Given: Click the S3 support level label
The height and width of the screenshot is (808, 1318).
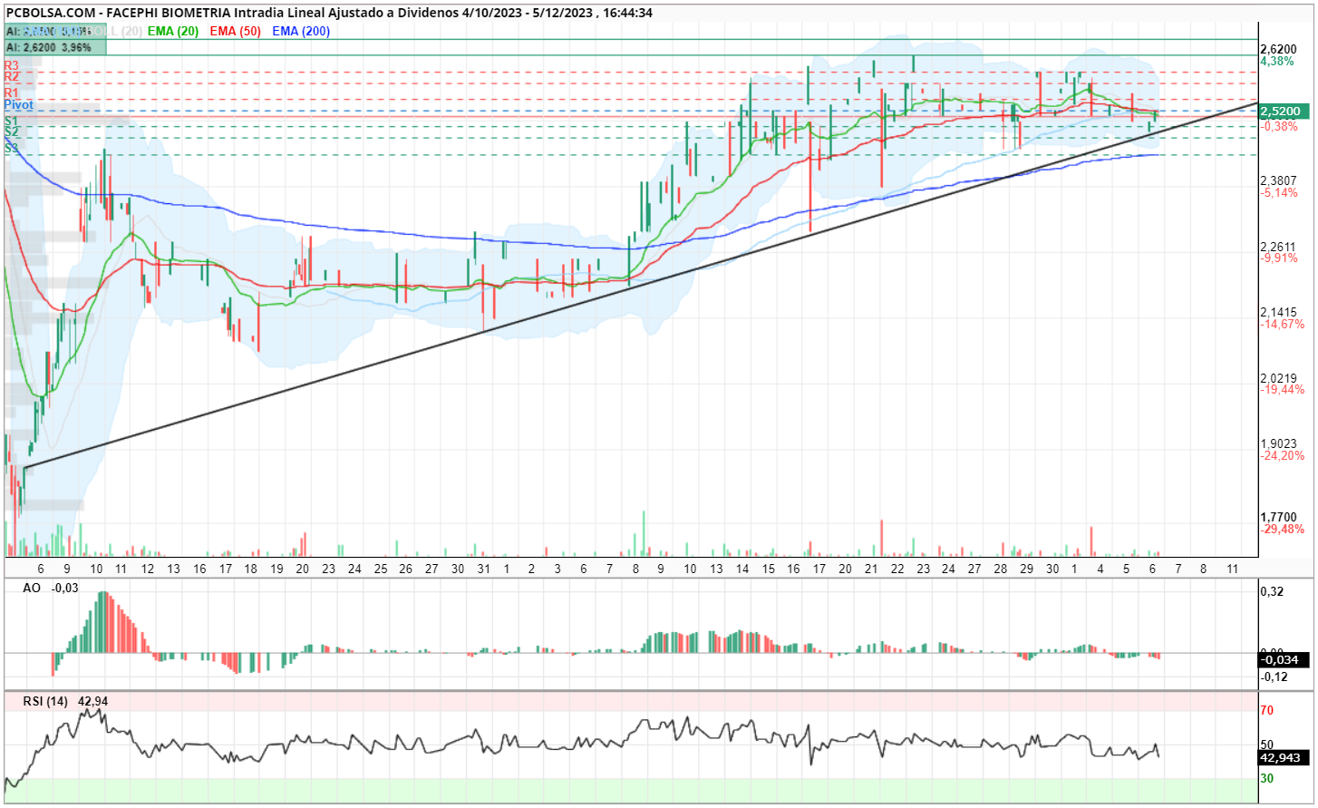Looking at the screenshot, I should point(11,147).
